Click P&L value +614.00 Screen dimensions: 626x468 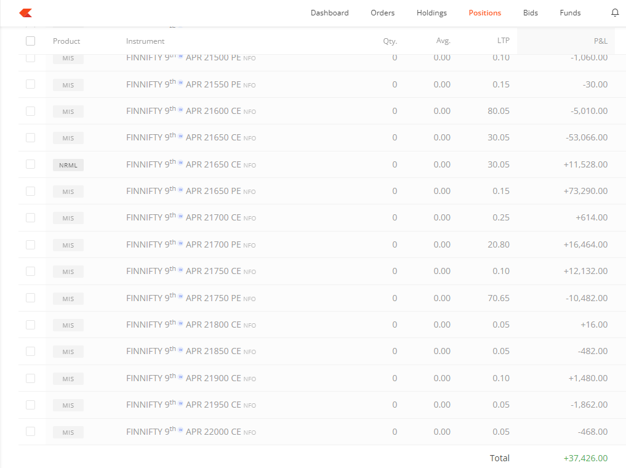pos(592,217)
